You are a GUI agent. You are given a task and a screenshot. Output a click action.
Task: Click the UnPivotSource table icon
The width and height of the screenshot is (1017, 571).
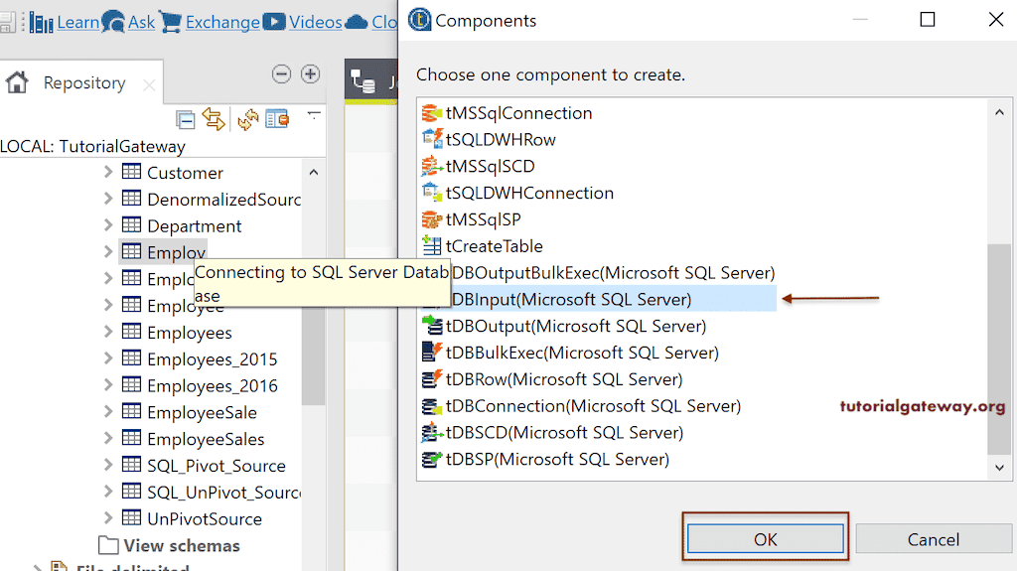pos(132,517)
